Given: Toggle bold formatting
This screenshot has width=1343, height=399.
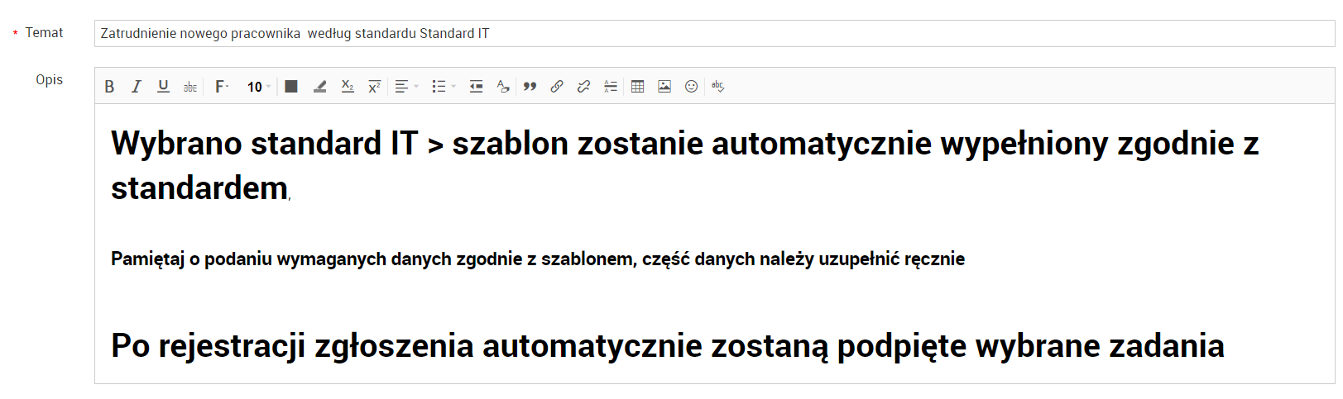Looking at the screenshot, I should pos(109,87).
